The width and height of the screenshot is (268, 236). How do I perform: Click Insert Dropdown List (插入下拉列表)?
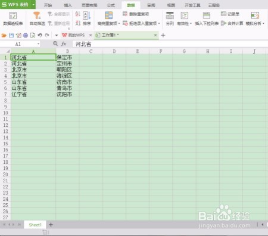207,18
